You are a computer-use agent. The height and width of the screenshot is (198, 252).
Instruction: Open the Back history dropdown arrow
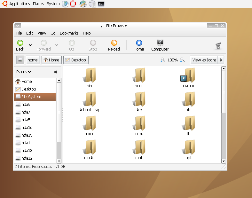tap(30, 45)
